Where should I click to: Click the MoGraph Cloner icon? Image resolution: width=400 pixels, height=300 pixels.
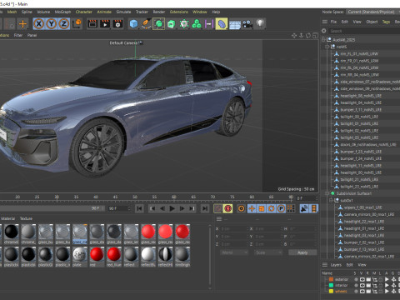197,24
